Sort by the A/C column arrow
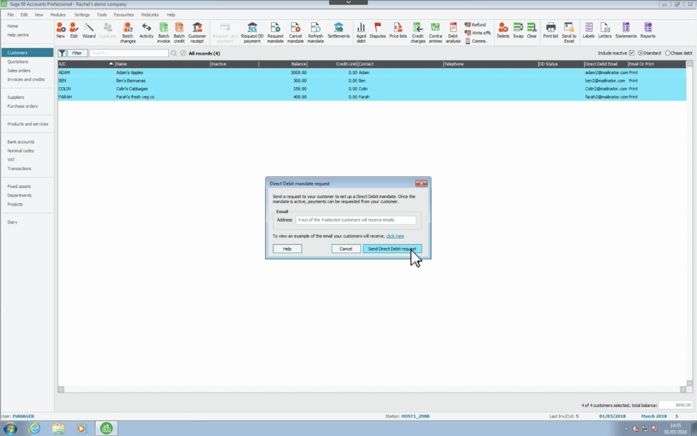The width and height of the screenshot is (697, 436). click(x=111, y=64)
